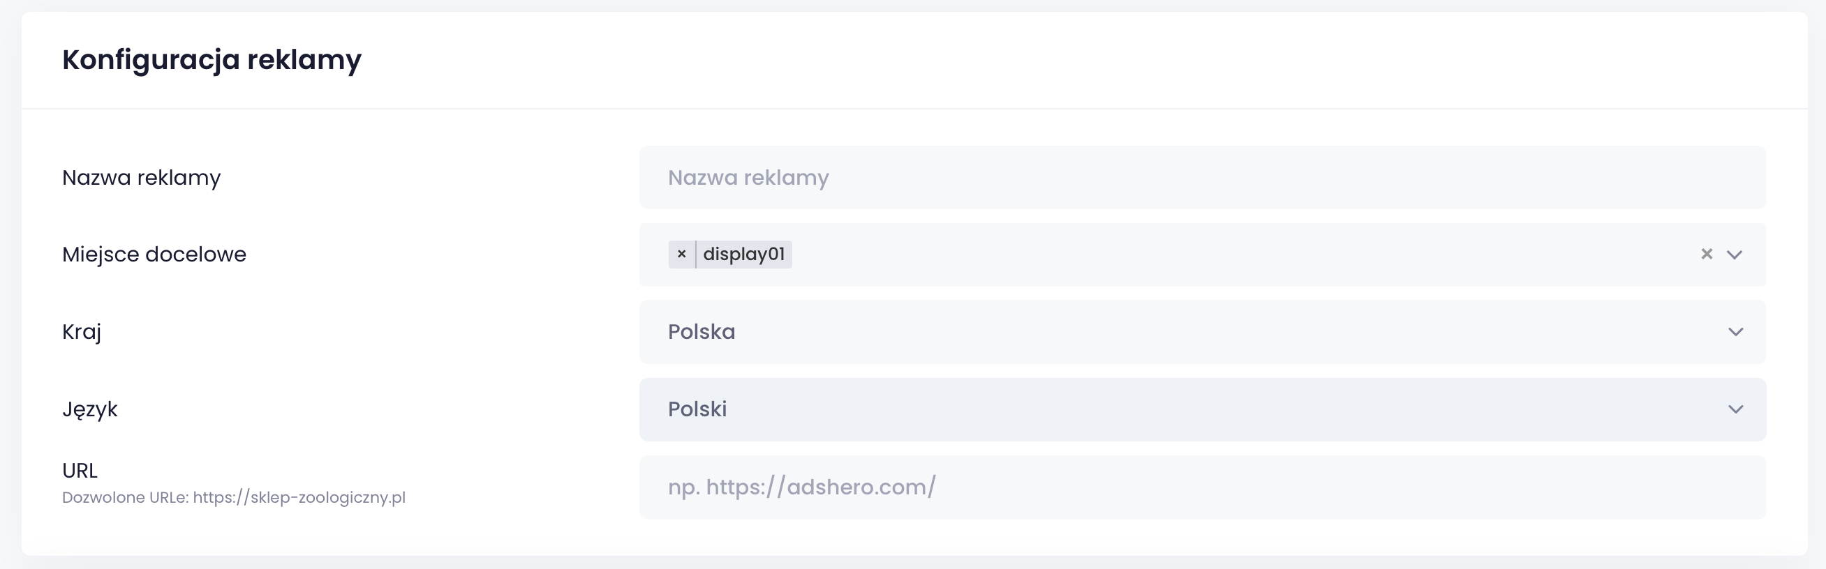Viewport: 1826px width, 569px height.
Task: Open the Język dropdown showing Polski
Action: 1134,409
